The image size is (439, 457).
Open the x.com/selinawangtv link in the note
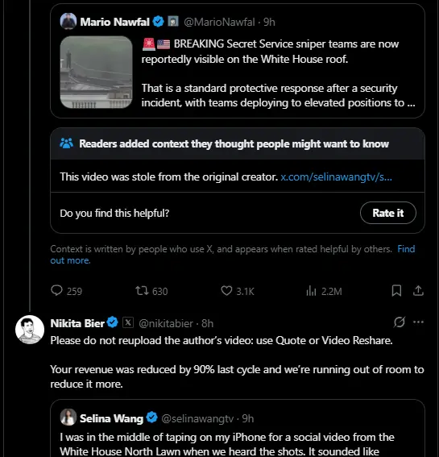pyautogui.click(x=336, y=177)
